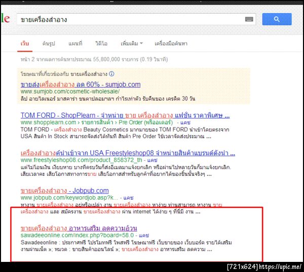304x272 pixels.
Task: Click the ad label โฆษณาที่เกี่ยวข้องกับ ขายเครื่องสำอาง
Action: pyautogui.click(x=64, y=74)
